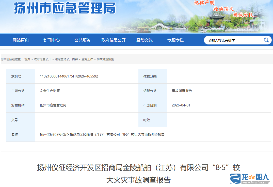Open the 法定主动公开内容 breadcrumb link
The height and width of the screenshot is (187, 273).
(x=66, y=59)
